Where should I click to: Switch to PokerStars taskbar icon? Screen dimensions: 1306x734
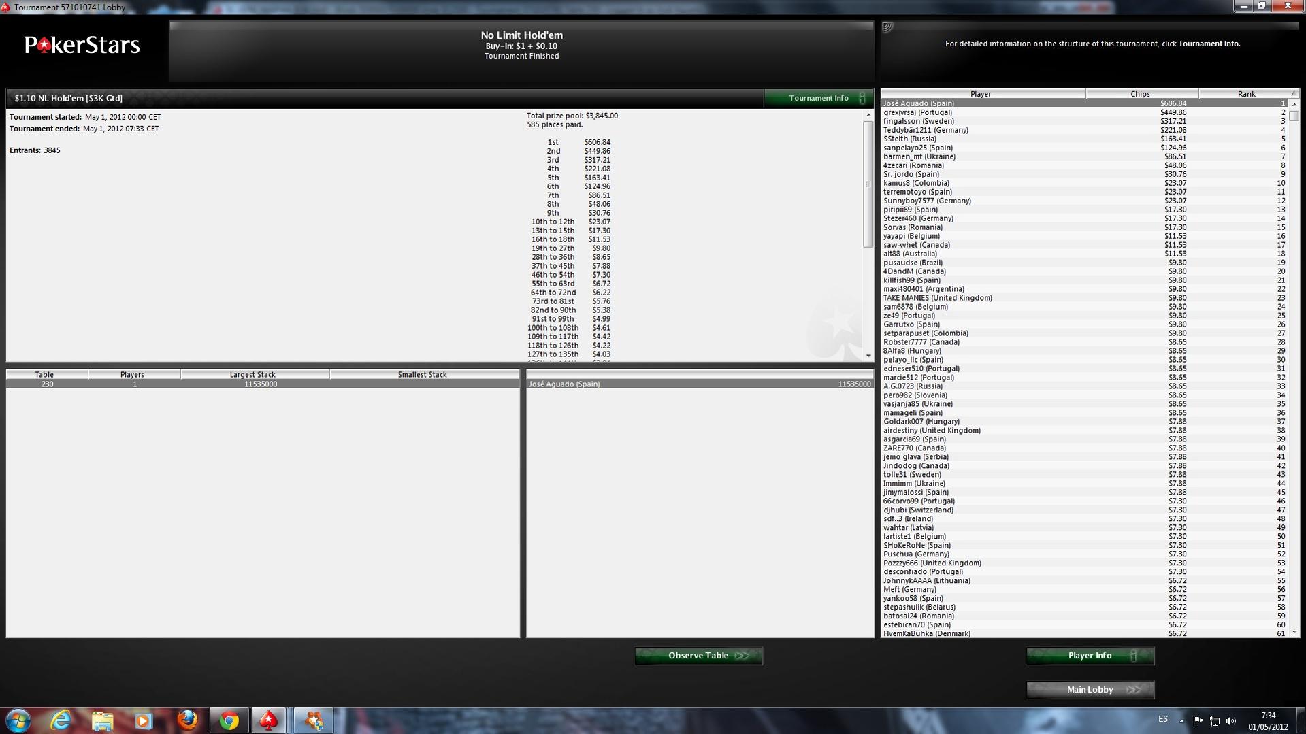click(269, 720)
